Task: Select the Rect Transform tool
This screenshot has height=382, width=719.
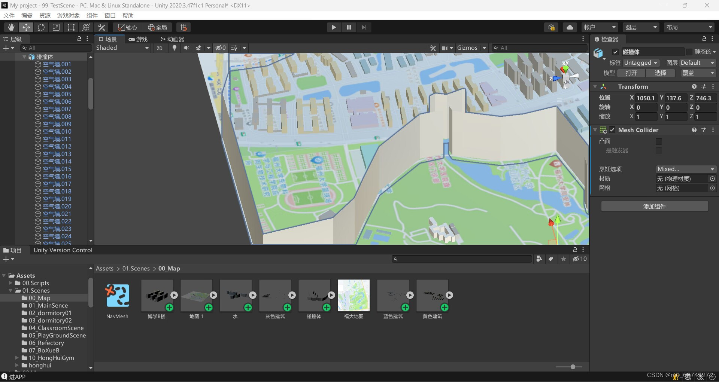Action: pyautogui.click(x=71, y=27)
